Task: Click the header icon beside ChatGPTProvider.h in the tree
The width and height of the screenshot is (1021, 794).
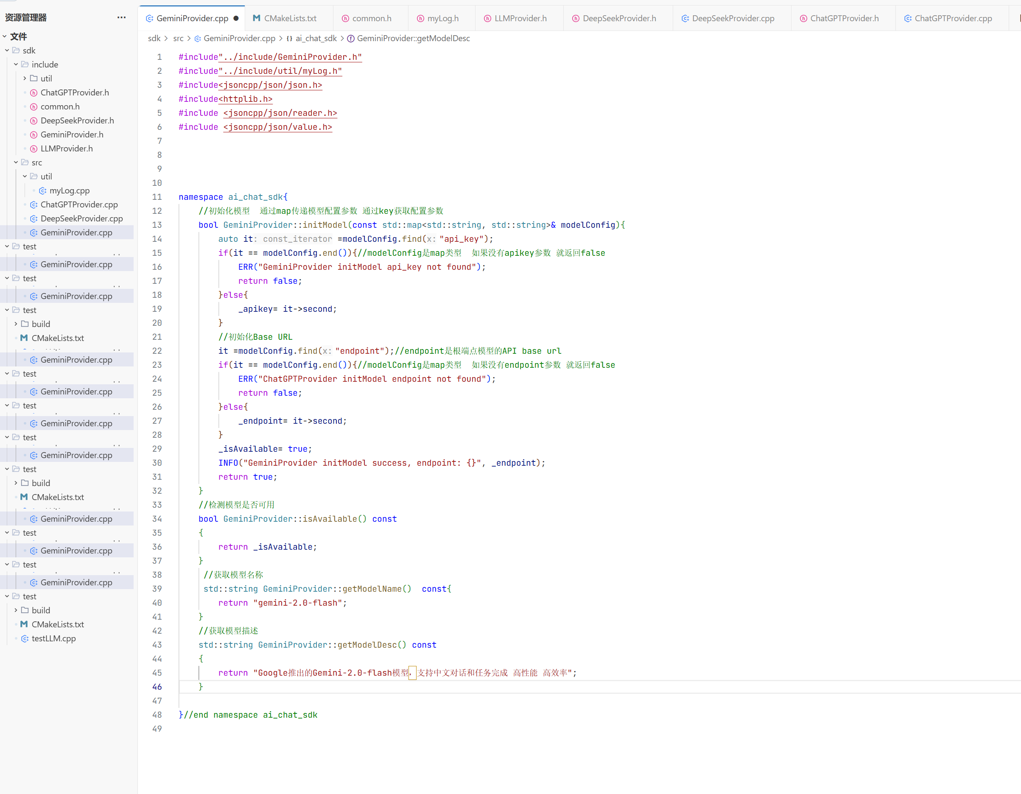Action: click(x=34, y=92)
